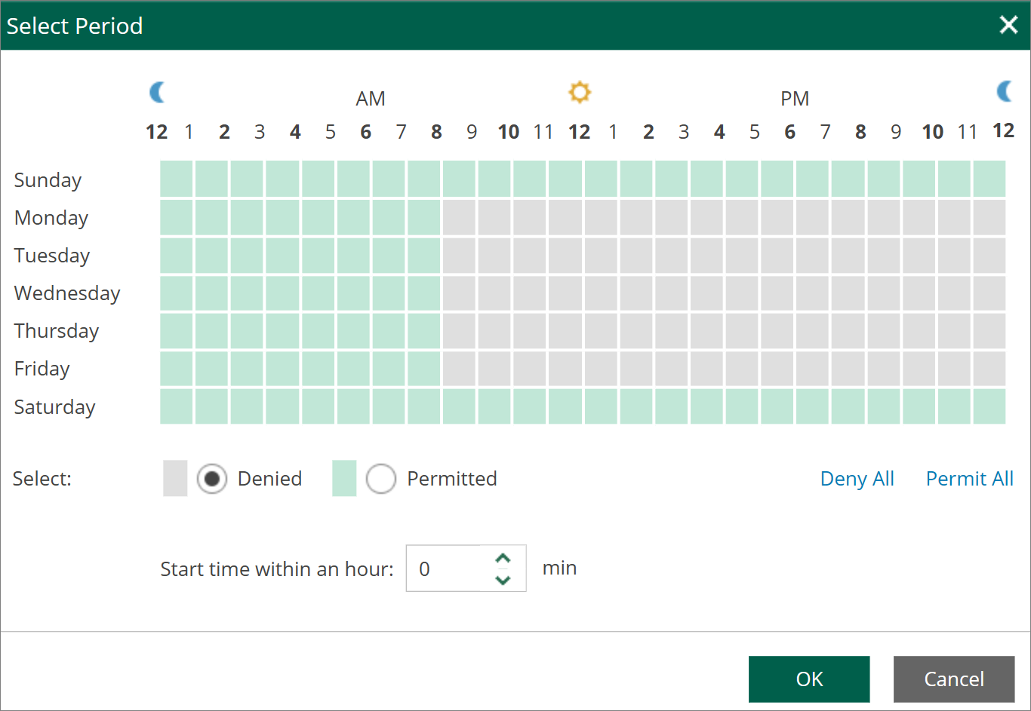
Task: Click the first grey cell in Thursday row
Action: [459, 331]
